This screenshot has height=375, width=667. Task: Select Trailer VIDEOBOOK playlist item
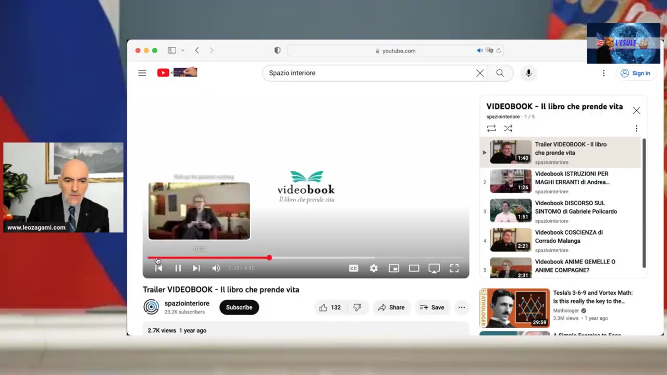tap(560, 153)
